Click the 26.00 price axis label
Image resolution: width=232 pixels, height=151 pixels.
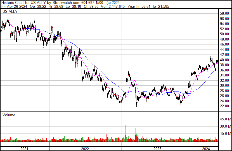(x=224, y=96)
